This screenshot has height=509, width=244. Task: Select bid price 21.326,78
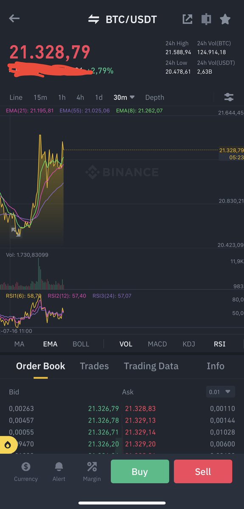104,421
